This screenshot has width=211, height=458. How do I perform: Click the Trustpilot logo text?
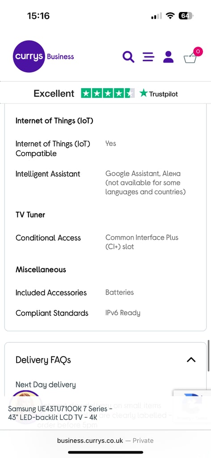(x=159, y=94)
